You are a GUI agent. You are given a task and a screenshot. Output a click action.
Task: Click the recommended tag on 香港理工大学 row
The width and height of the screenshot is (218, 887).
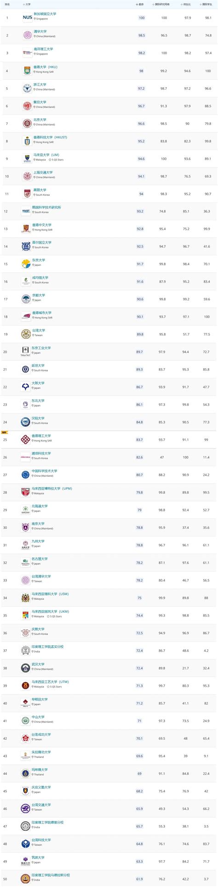(x=4, y=433)
